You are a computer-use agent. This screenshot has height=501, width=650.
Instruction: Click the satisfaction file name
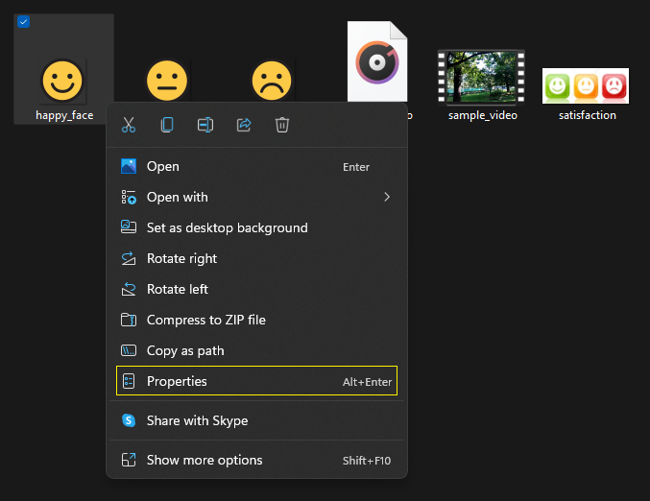coord(588,115)
